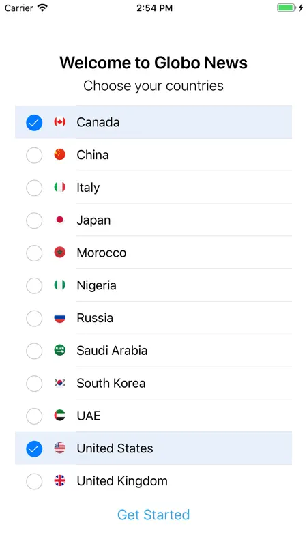The width and height of the screenshot is (307, 546).
Task: Select the Morocco country row label
Action: [x=101, y=253]
